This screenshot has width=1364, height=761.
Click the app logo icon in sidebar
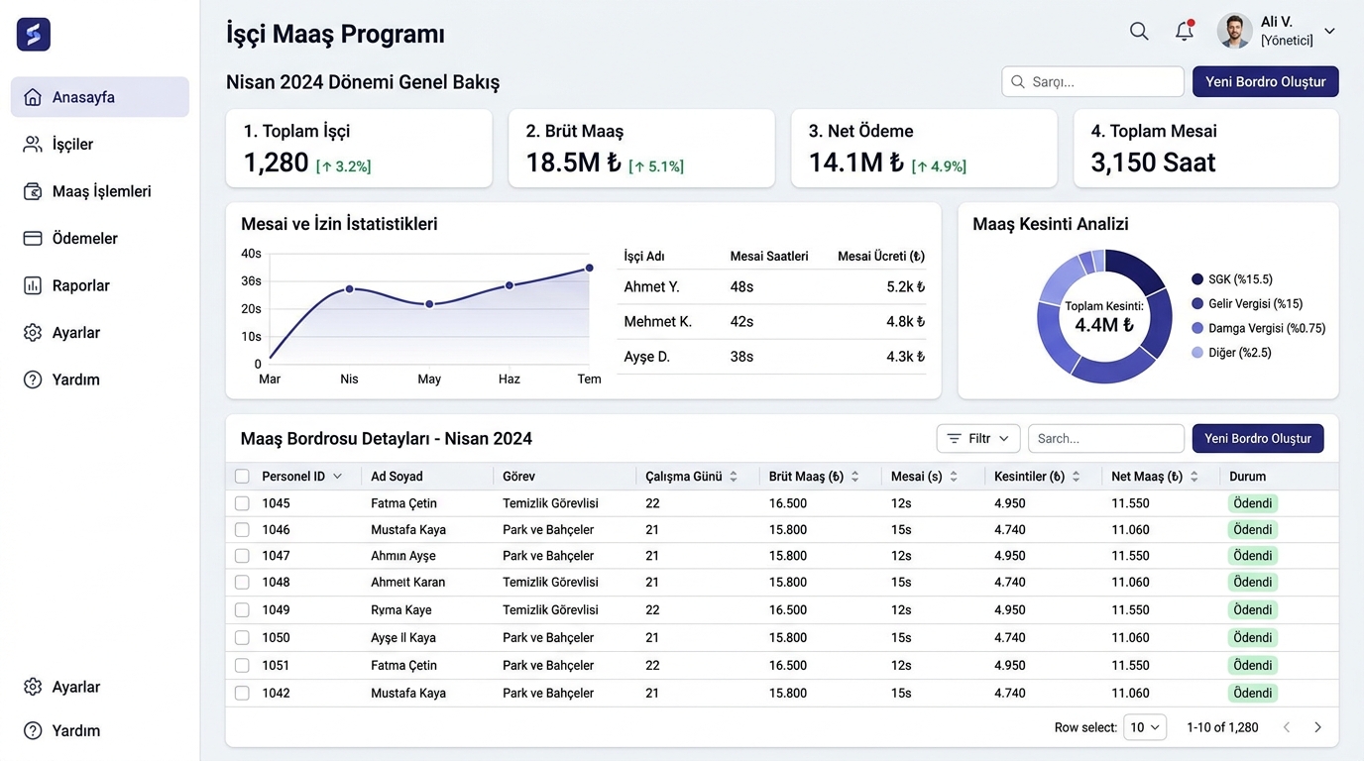(x=34, y=35)
